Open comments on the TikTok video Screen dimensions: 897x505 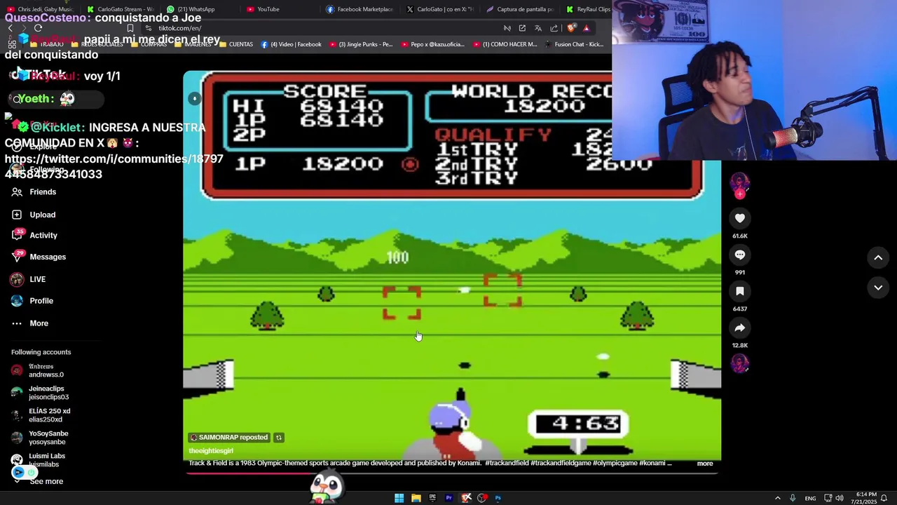[x=740, y=255]
